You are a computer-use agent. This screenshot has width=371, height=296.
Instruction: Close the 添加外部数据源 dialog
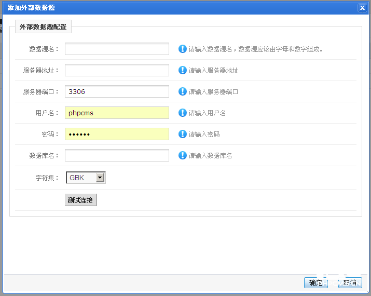(x=362, y=8)
